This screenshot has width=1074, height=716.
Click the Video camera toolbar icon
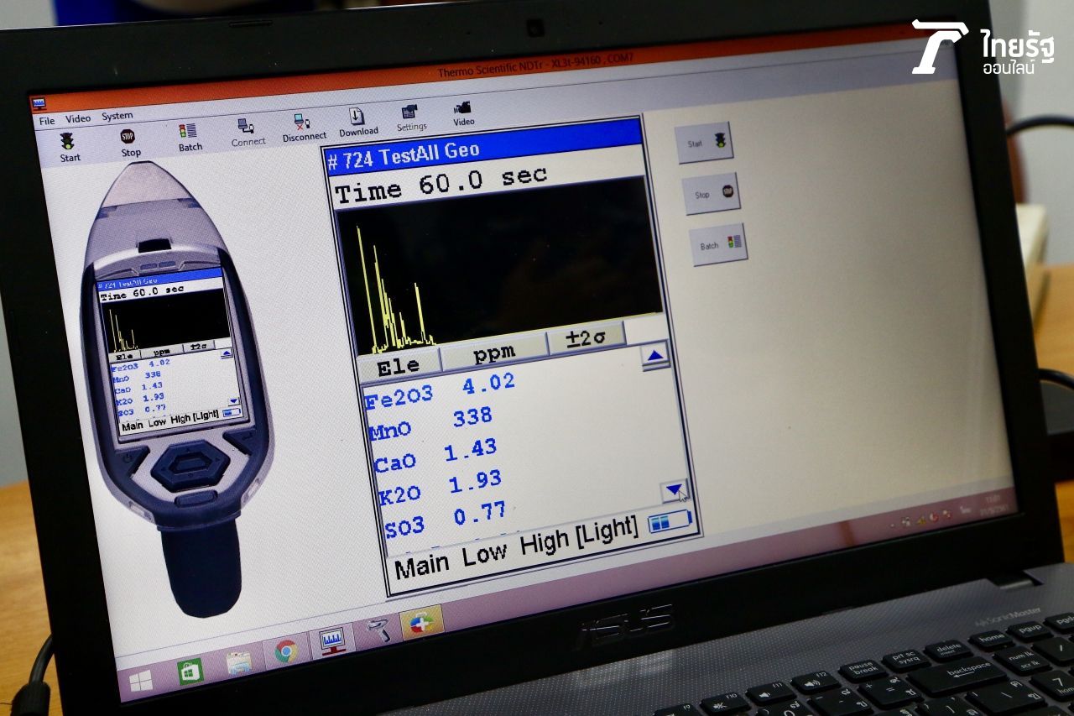click(463, 108)
